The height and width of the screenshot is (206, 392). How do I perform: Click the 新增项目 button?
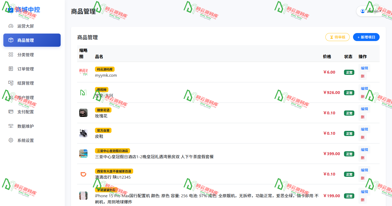tap(366, 37)
